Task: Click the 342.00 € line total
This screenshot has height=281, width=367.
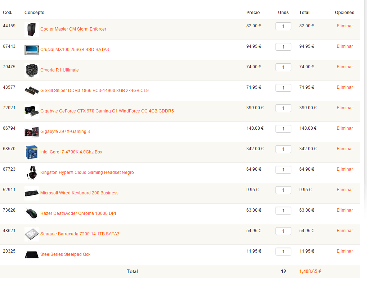Action: tap(308, 149)
